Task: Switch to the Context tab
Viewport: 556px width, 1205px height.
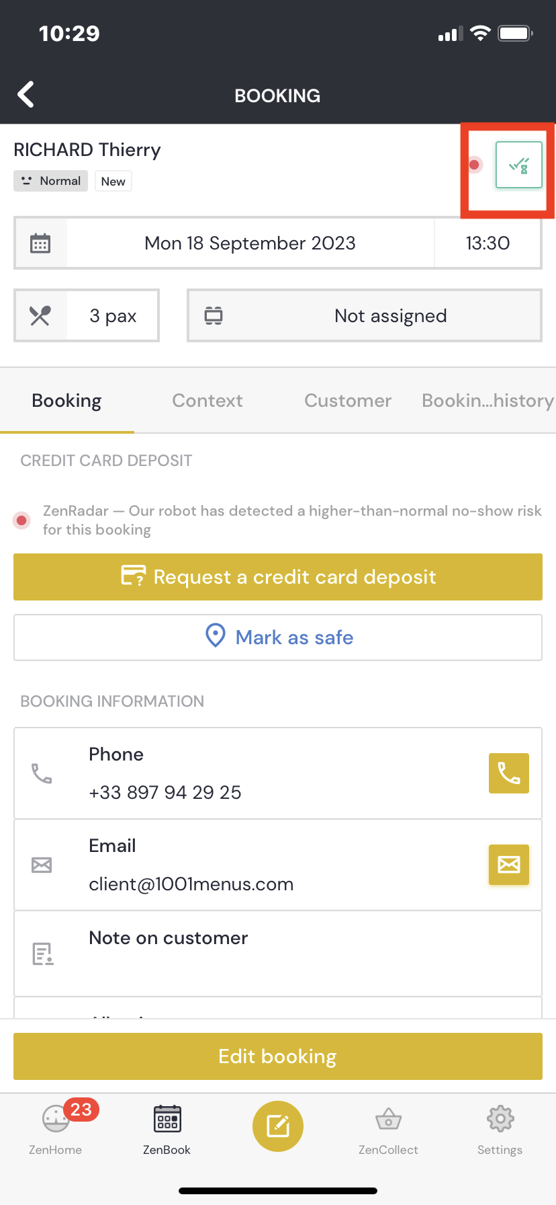Action: click(x=207, y=401)
